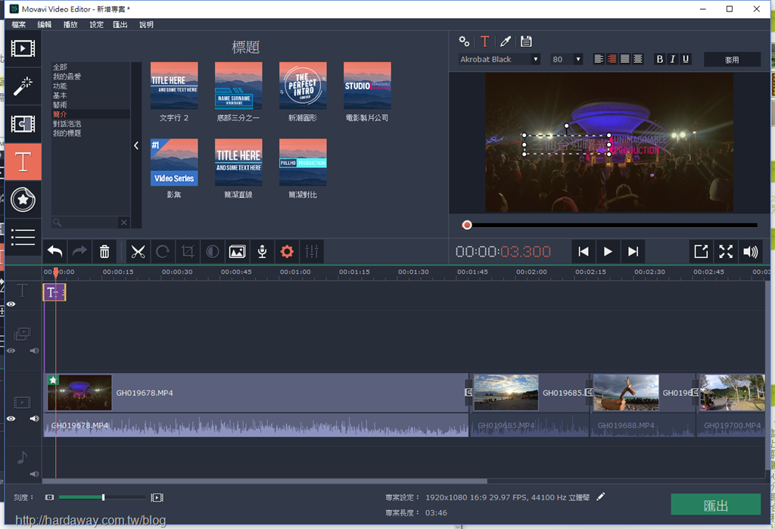
Task: Skip to the next frame
Action: 633,252
